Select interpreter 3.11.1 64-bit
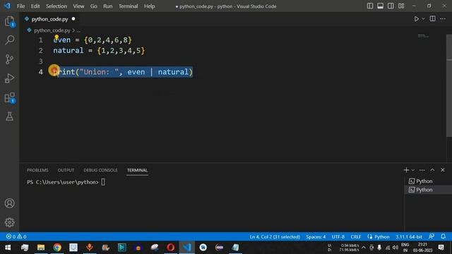This screenshot has height=254, width=452. (409, 237)
